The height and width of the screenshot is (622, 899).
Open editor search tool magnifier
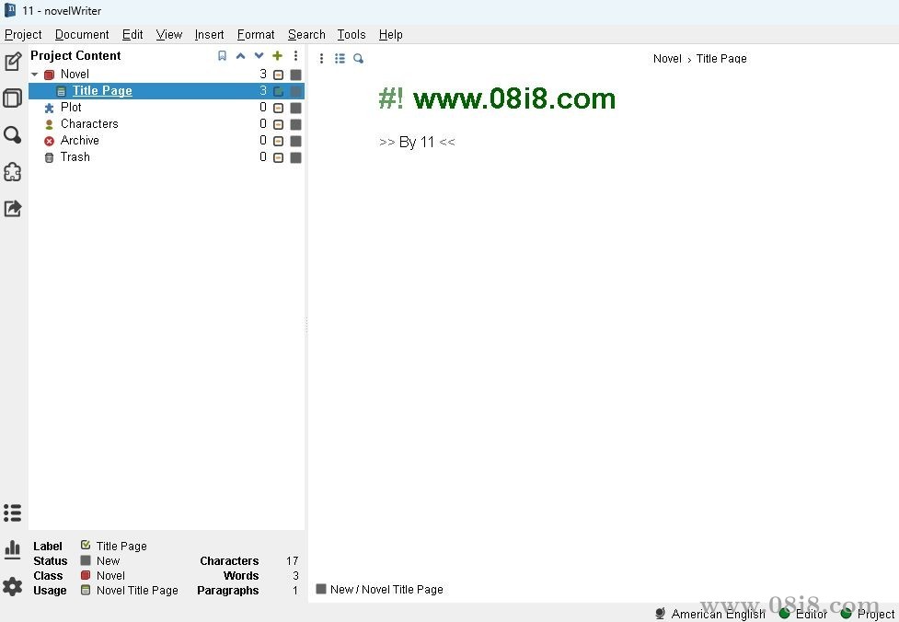(358, 59)
